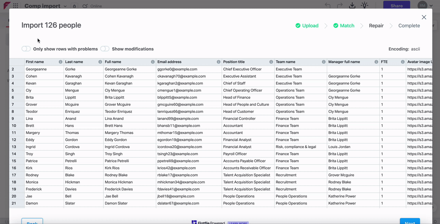
Task: Click info icon beside Email address column
Action: coord(219,62)
